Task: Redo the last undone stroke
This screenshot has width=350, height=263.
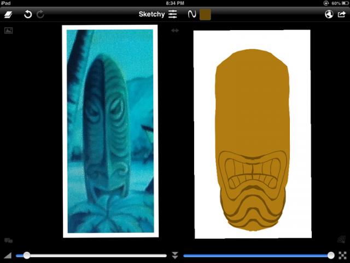Action: tap(40, 14)
